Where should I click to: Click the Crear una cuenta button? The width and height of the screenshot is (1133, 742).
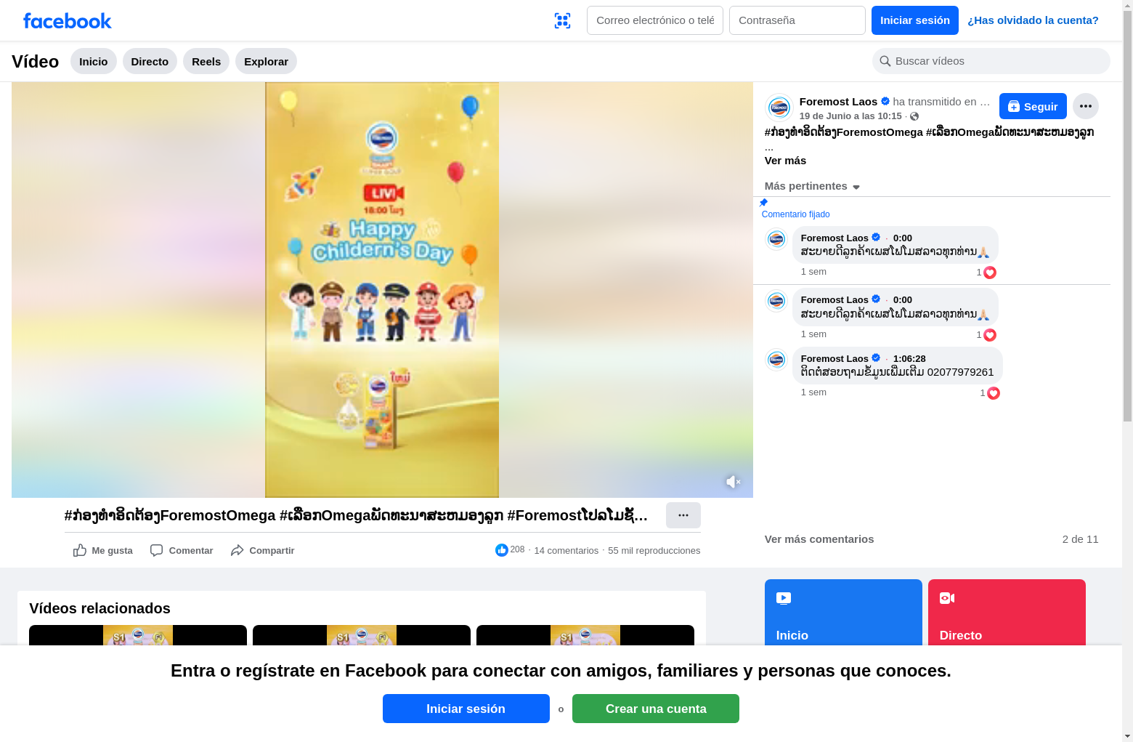[656, 709]
